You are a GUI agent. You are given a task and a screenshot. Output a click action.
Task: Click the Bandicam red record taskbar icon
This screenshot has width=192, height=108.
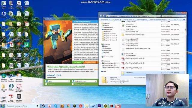click(112, 106)
